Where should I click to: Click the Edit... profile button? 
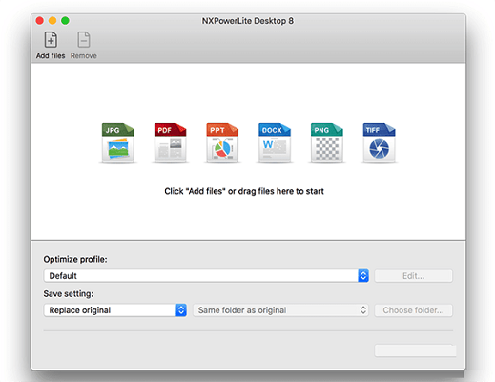(x=413, y=276)
